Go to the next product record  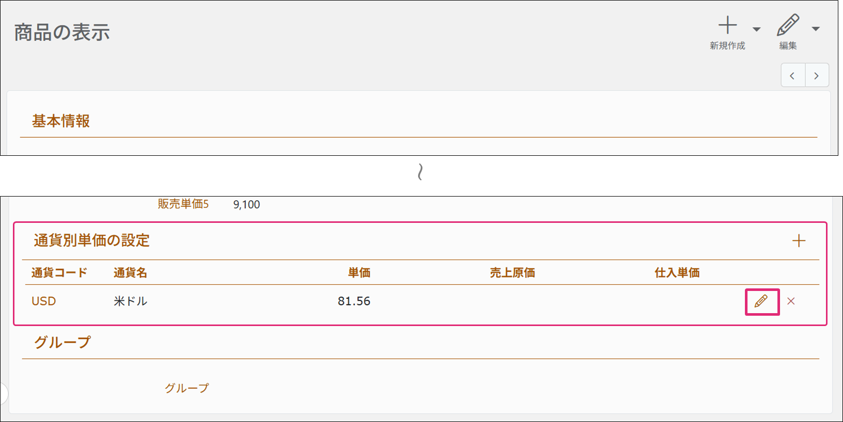pos(817,76)
